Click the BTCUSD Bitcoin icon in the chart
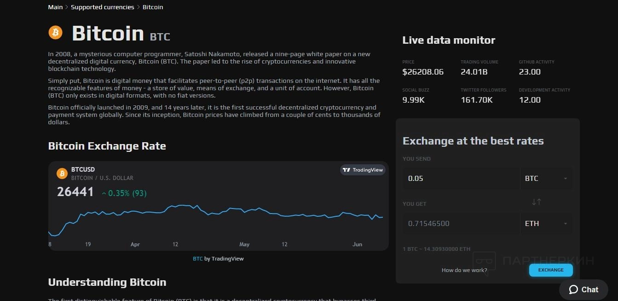Screen dimensions: 618x301 (62, 174)
